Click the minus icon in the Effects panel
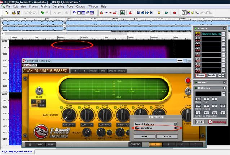 click(223, 76)
